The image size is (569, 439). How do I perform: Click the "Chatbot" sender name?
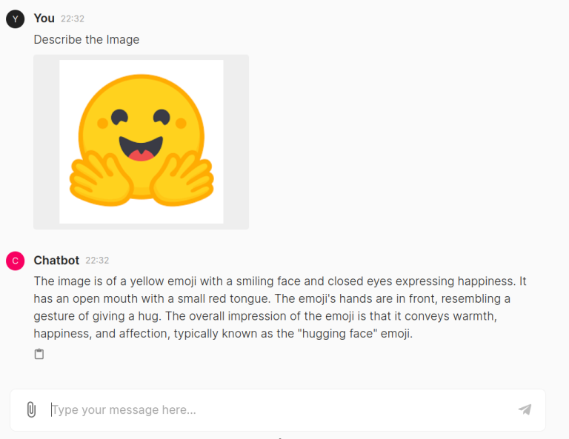pos(56,260)
